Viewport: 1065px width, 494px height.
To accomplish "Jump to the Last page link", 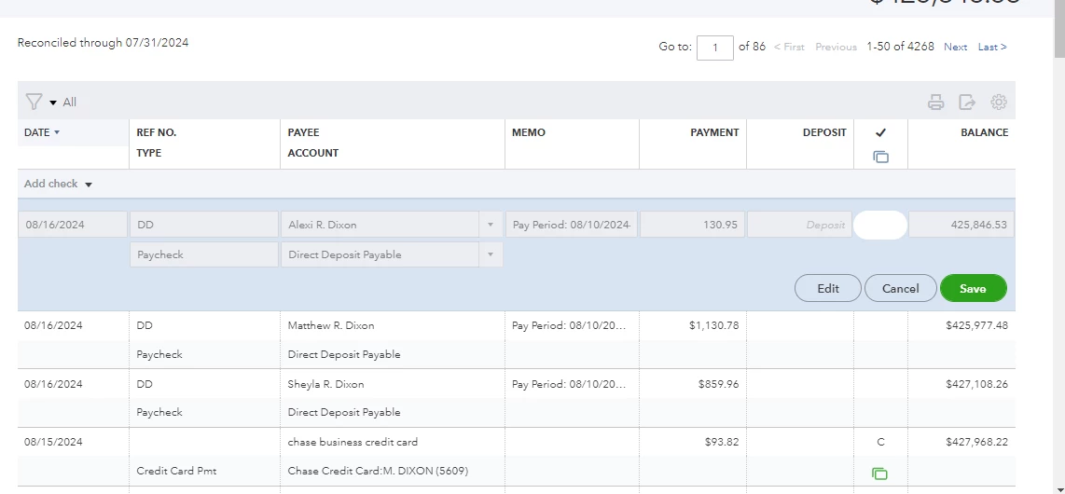I will tap(992, 47).
